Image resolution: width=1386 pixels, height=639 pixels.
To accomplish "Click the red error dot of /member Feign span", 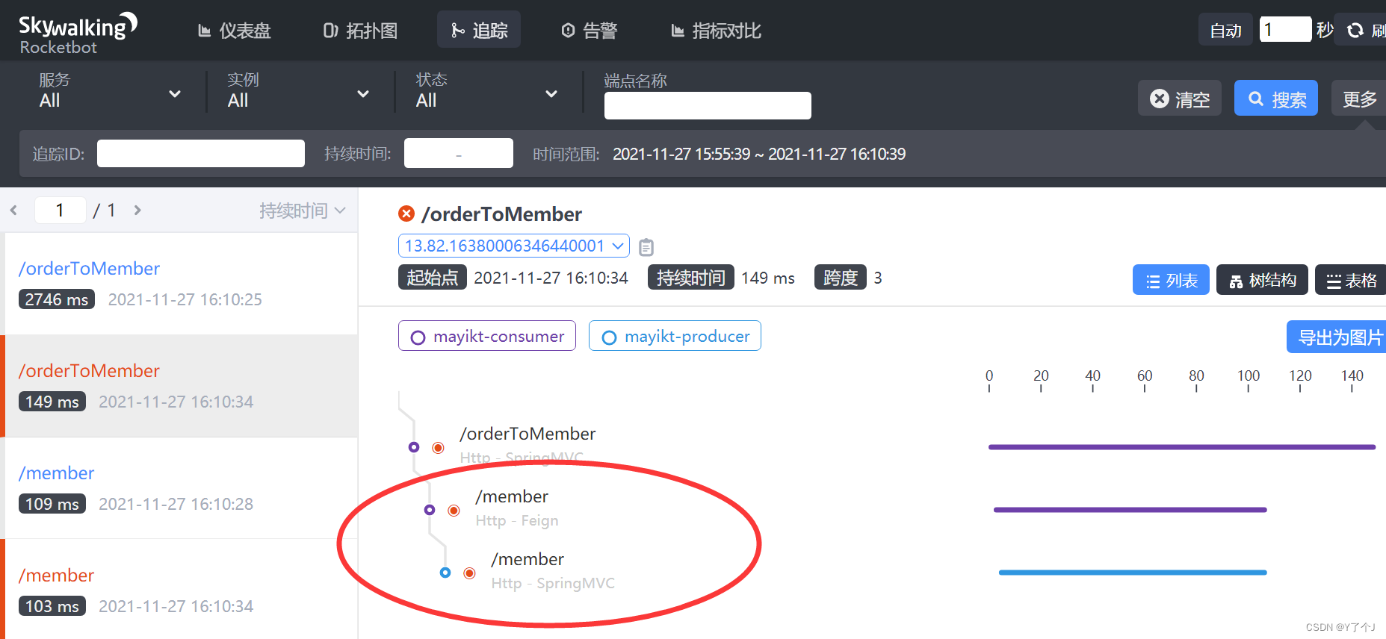I will point(454,511).
